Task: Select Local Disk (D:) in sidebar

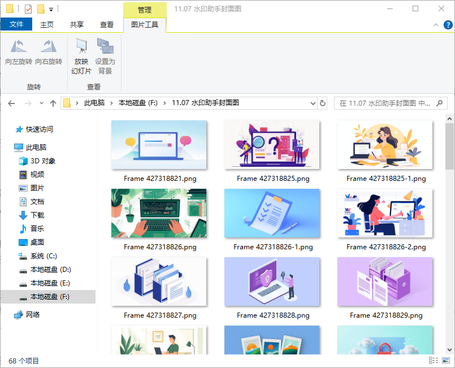Action: [45, 270]
